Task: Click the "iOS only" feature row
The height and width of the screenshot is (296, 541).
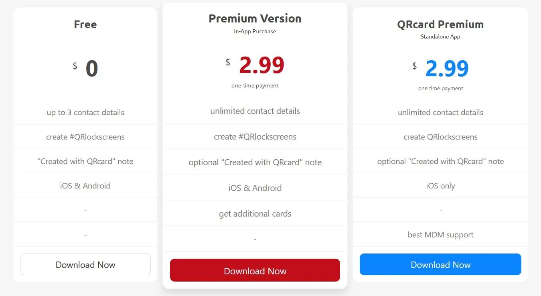Action: click(x=440, y=186)
